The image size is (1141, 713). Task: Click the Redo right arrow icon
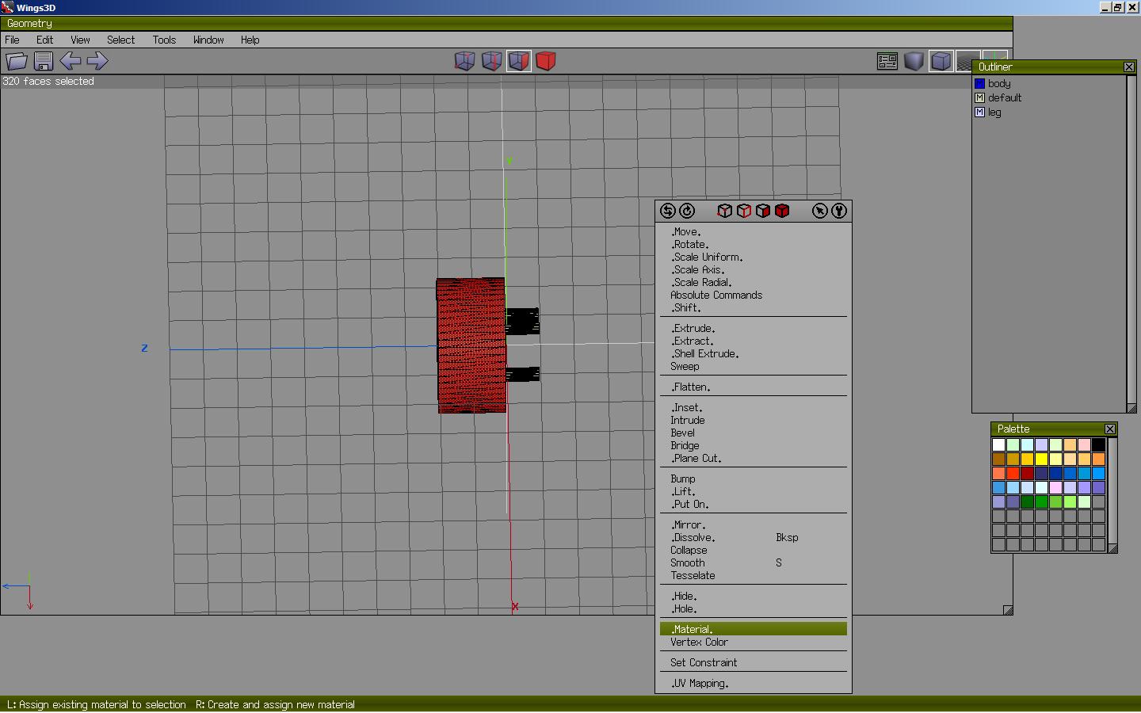[x=97, y=61]
